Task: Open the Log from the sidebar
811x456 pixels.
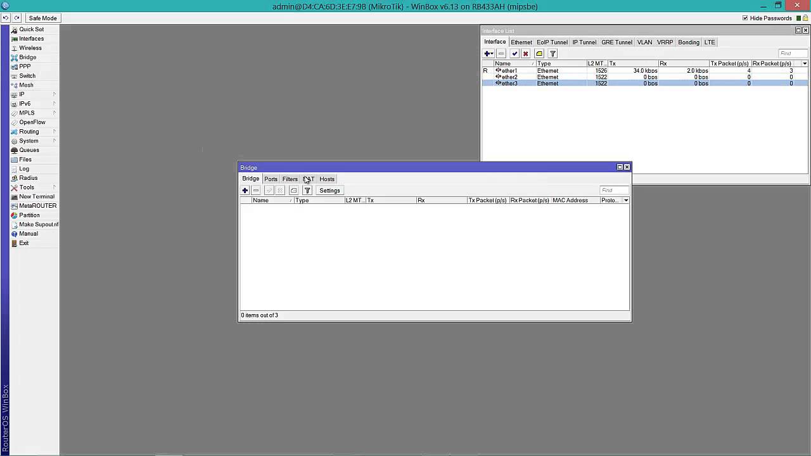Action: pyautogui.click(x=24, y=169)
